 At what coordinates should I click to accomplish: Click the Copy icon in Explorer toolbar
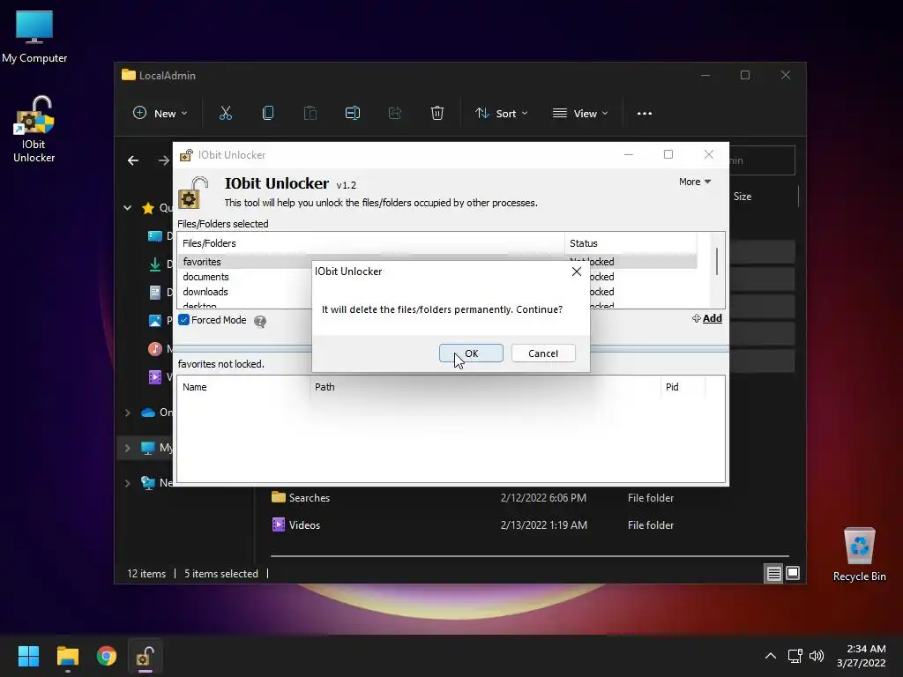click(268, 114)
